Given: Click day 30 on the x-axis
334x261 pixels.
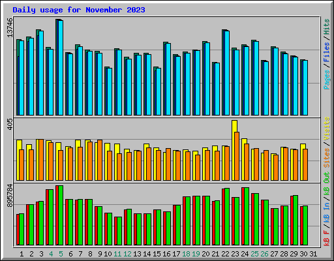Looking at the screenshot, I should point(303,254).
